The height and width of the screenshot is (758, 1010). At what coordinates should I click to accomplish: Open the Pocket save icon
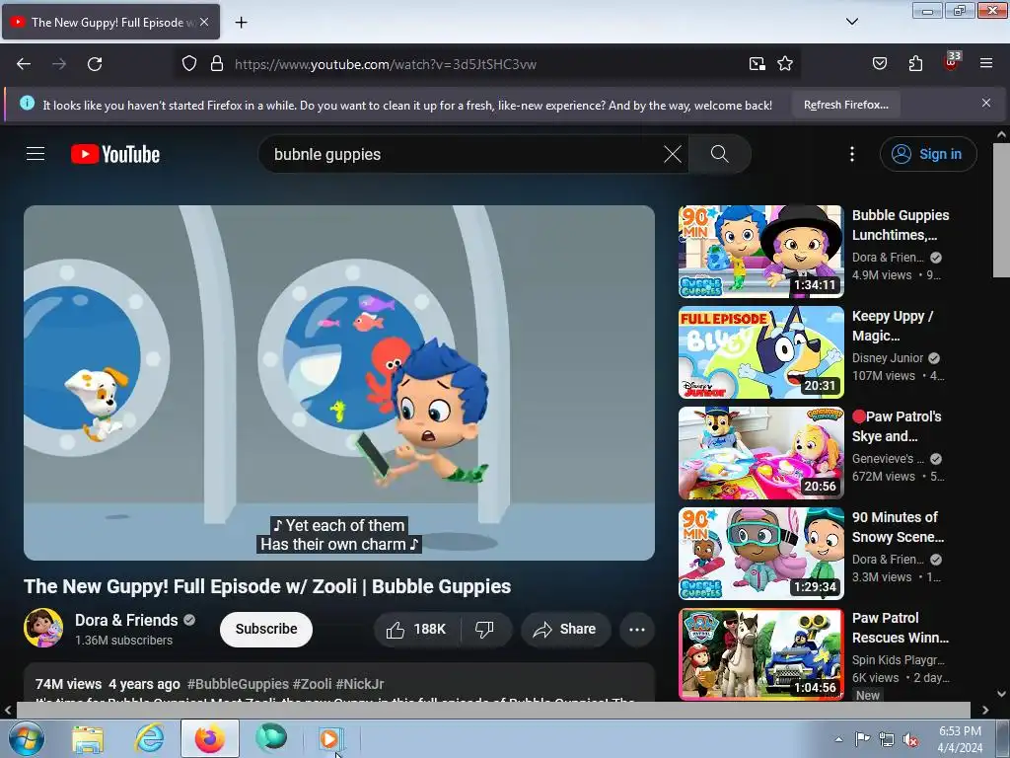[x=879, y=64]
